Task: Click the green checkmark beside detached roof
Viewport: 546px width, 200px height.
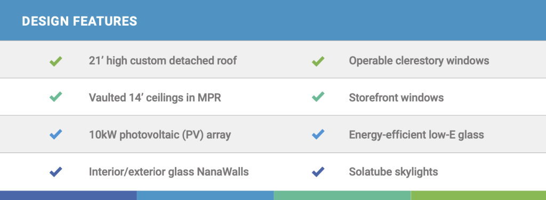Action: [x=55, y=62]
